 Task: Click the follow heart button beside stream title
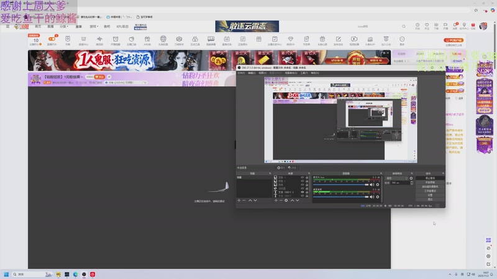coord(99,77)
